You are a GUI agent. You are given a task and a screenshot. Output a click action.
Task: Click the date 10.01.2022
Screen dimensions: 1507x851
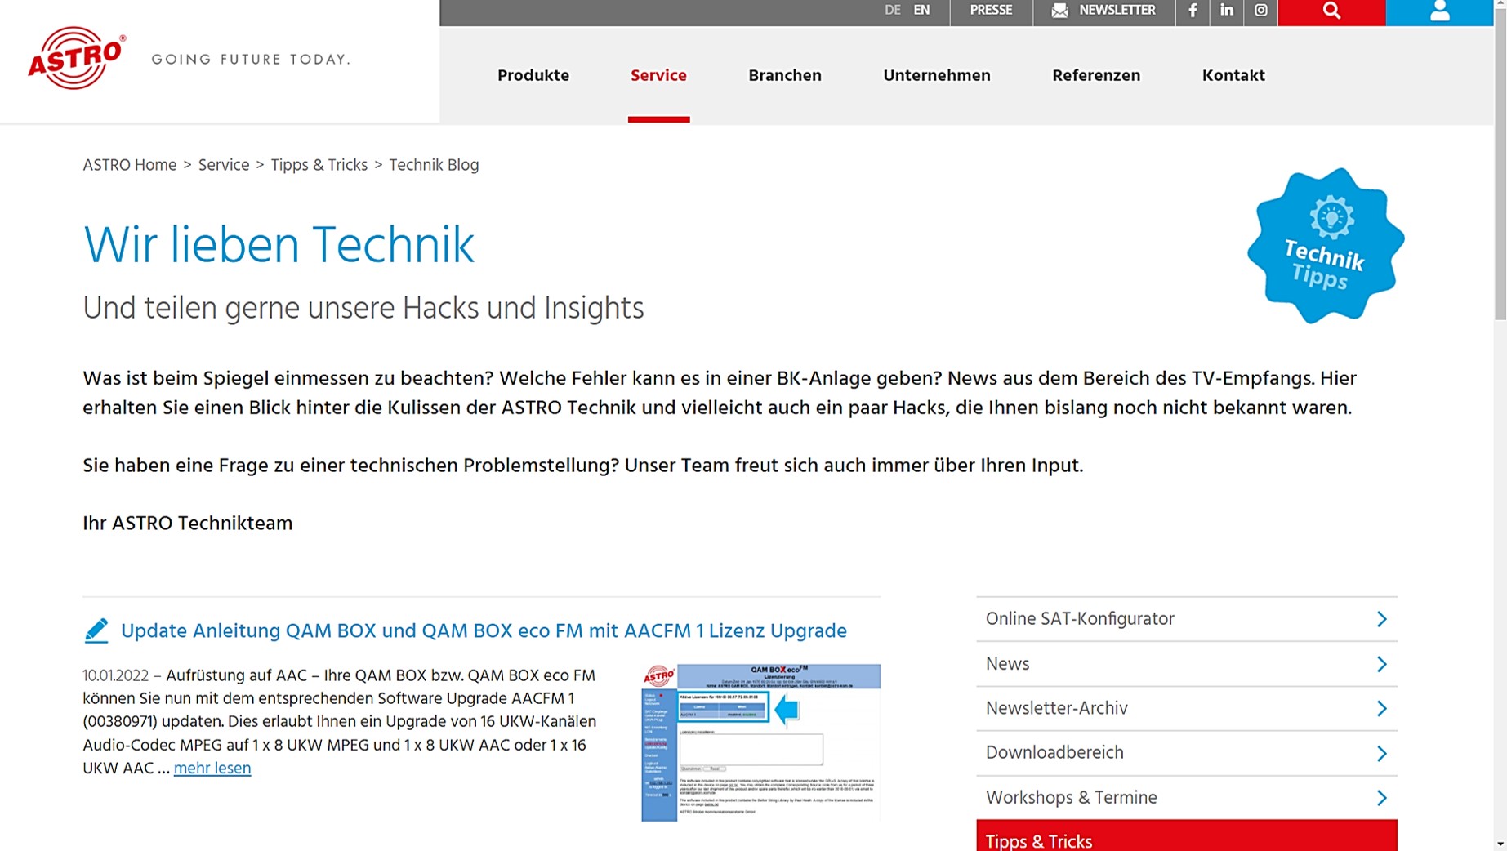pos(115,675)
